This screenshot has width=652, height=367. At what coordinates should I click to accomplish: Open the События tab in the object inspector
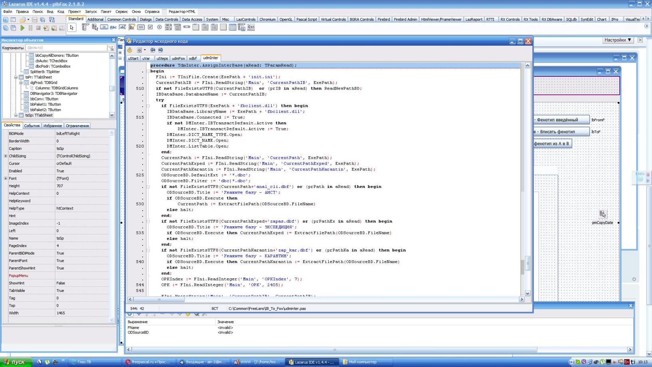coord(32,126)
